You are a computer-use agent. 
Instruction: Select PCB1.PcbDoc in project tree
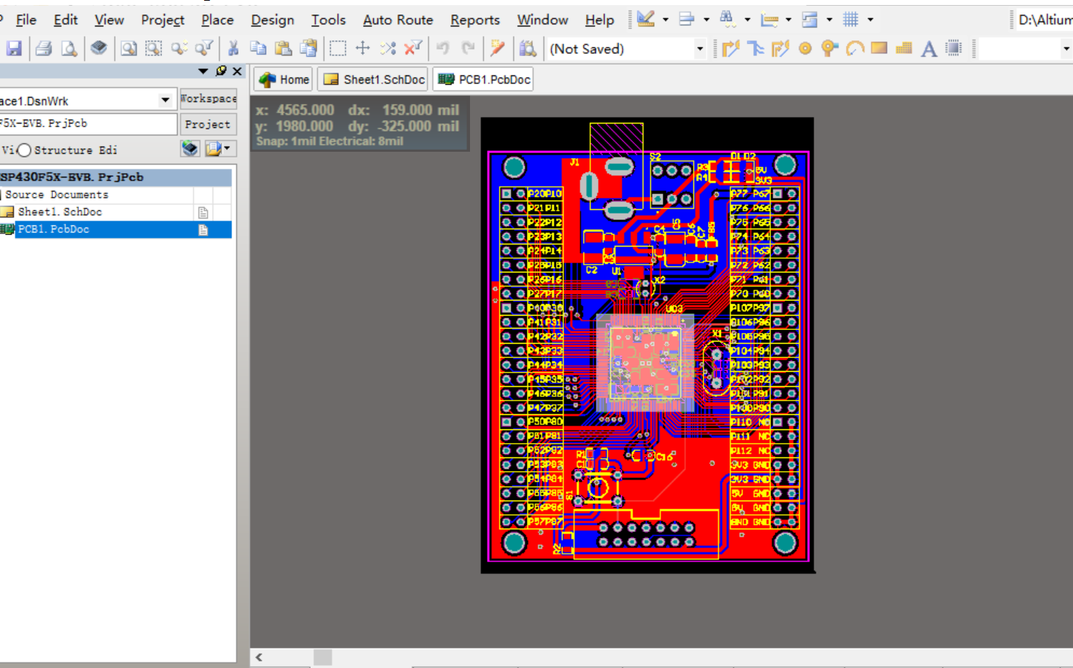tap(53, 229)
